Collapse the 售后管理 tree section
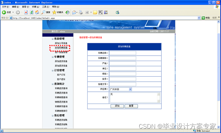Image resolution: width=221 pixels, height=133 pixels. tap(52, 116)
